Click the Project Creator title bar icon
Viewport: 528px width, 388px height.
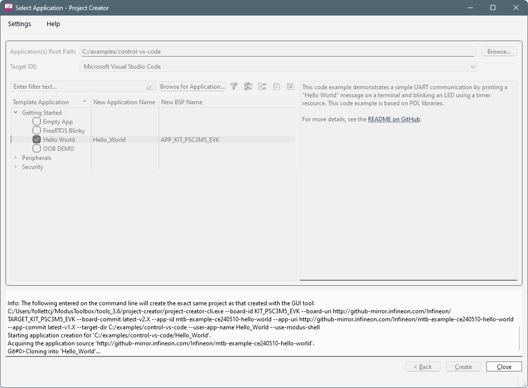[x=9, y=8]
